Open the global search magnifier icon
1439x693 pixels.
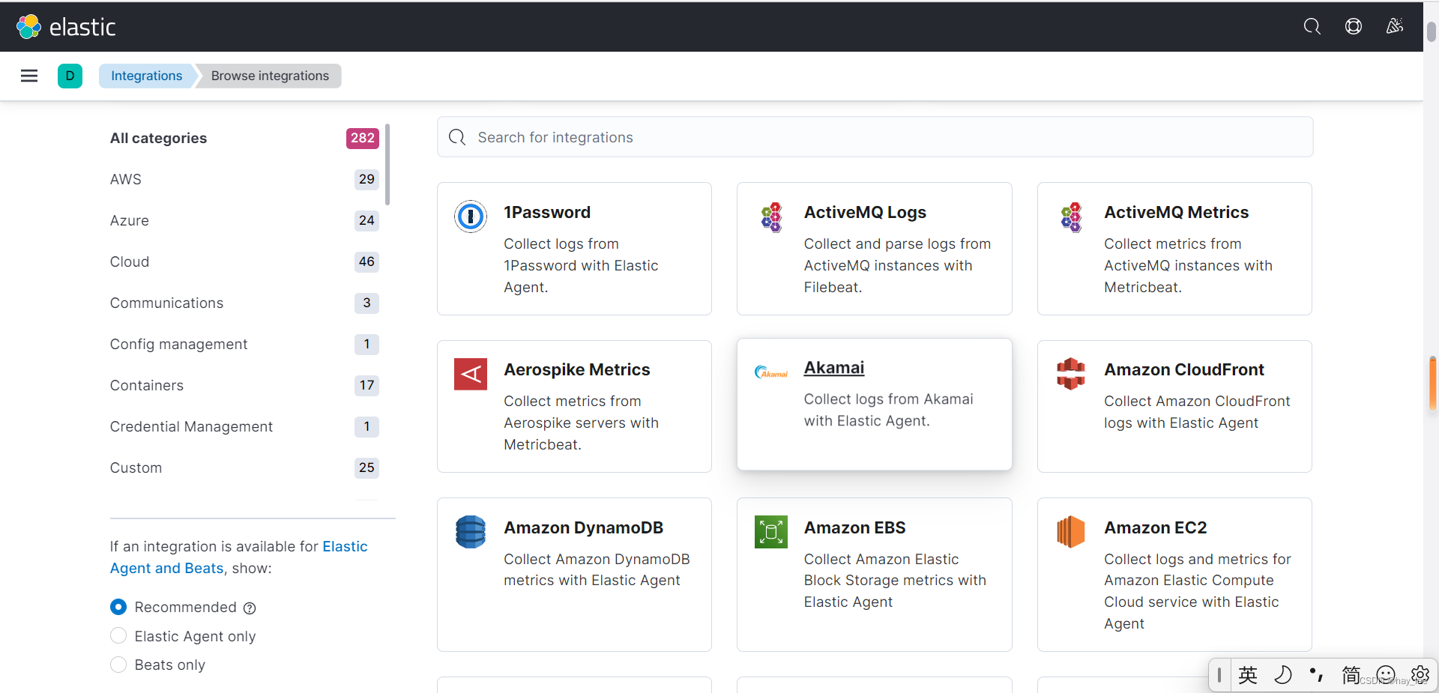pos(1312,27)
